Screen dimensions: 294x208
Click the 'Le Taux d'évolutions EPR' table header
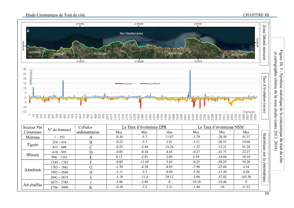pyautogui.click(x=144, y=127)
